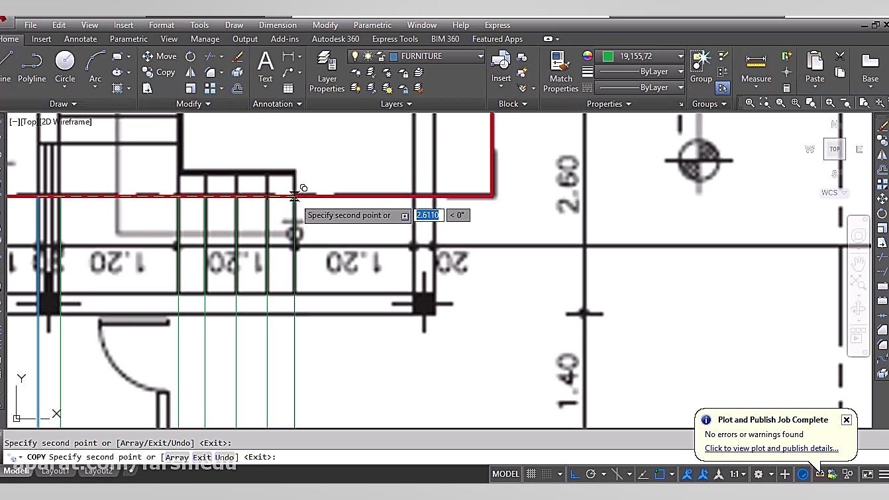Open the annotation scale 1:1 dropdown

tap(738, 474)
